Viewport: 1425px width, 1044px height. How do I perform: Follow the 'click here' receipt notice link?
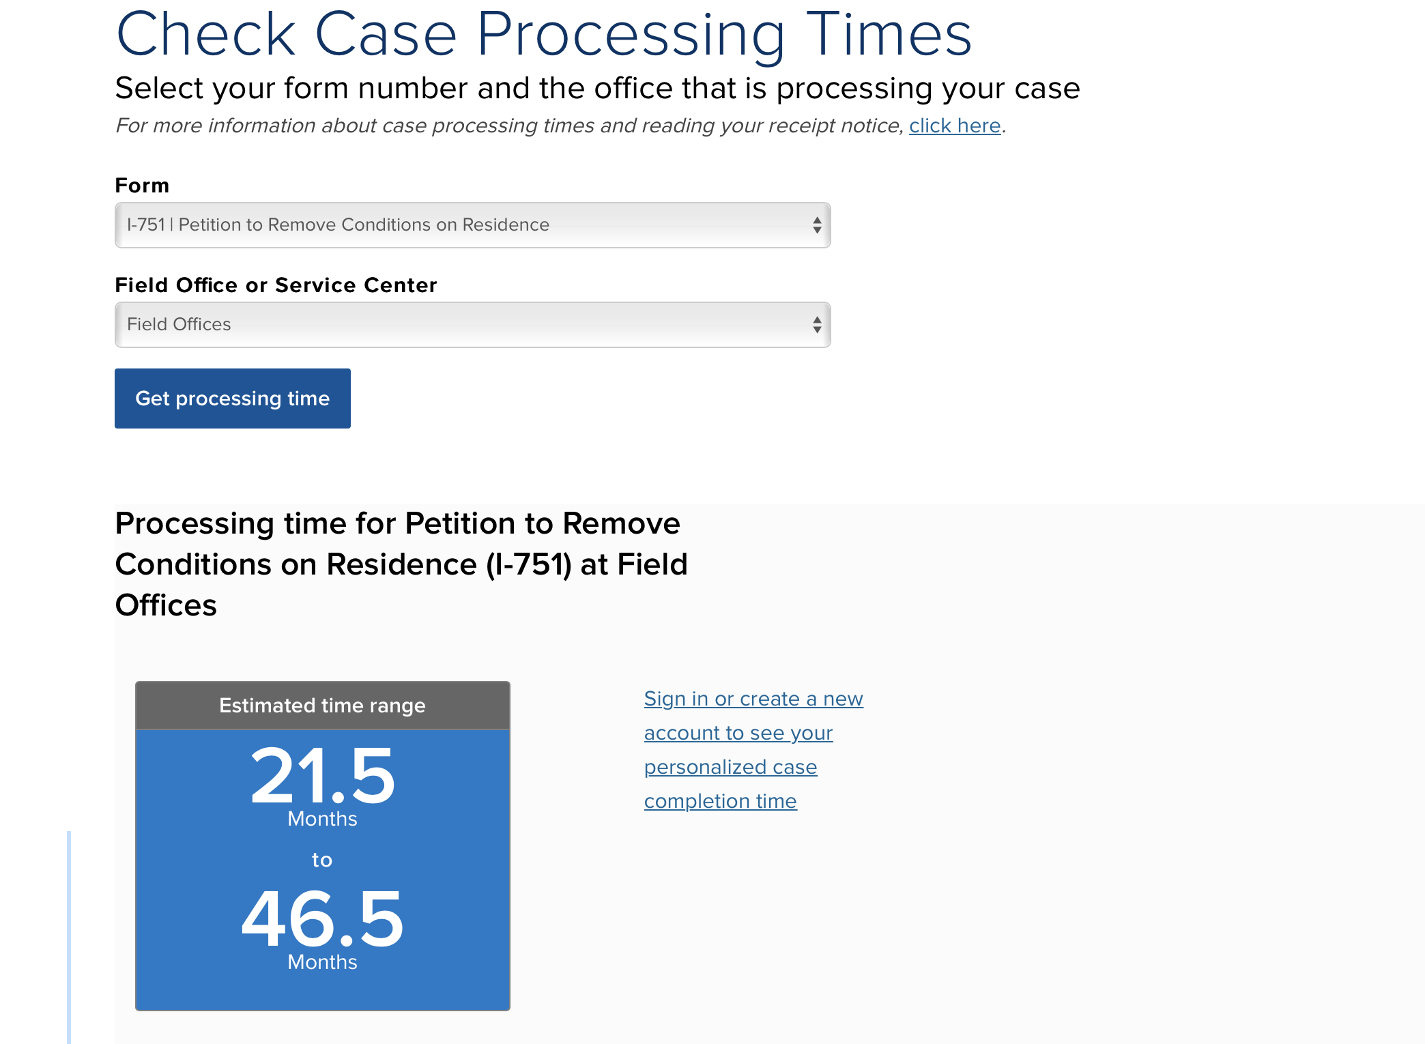click(x=955, y=126)
